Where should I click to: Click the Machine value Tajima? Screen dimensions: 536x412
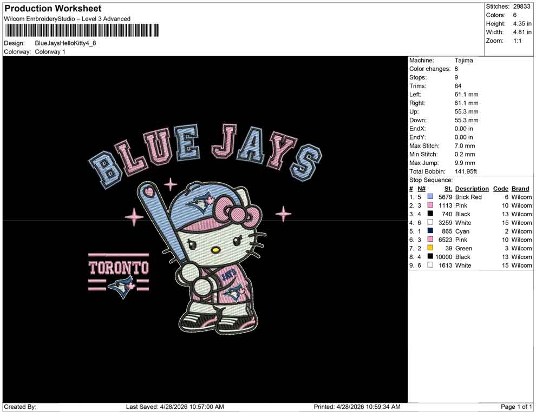464,61
